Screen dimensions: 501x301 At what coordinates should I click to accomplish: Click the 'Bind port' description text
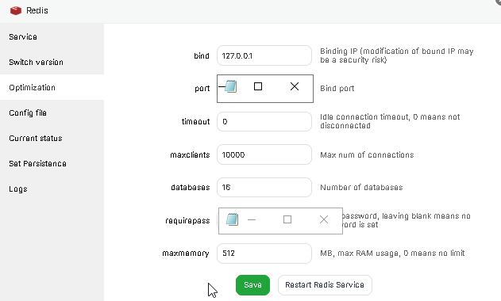337,89
